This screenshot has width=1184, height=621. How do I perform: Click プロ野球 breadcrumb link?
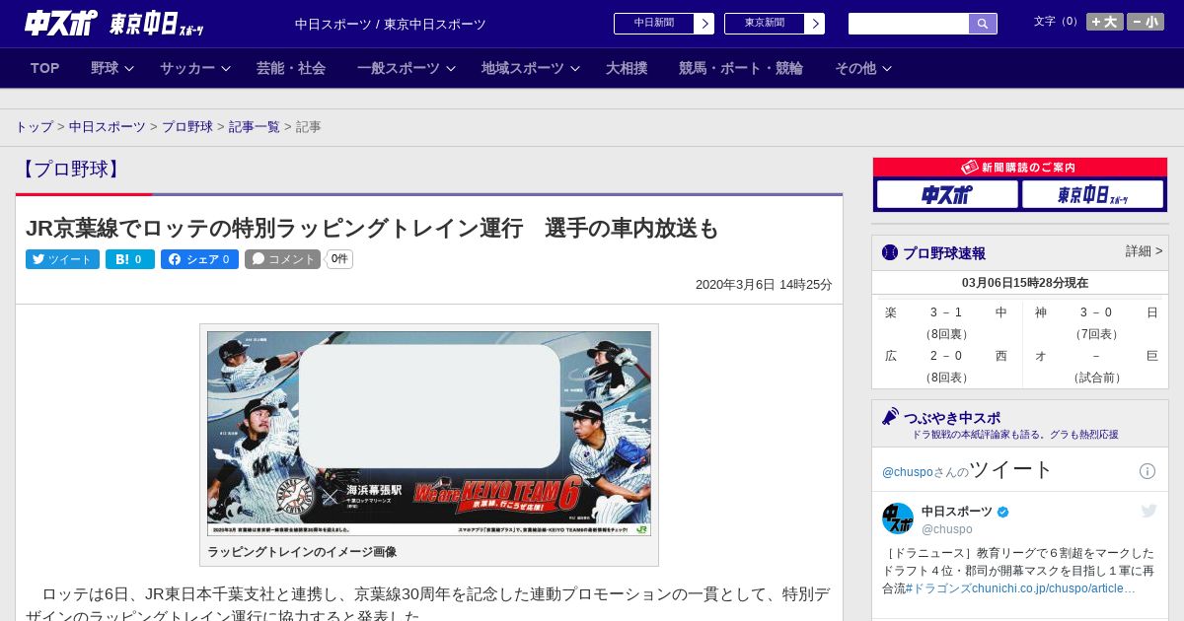(187, 127)
